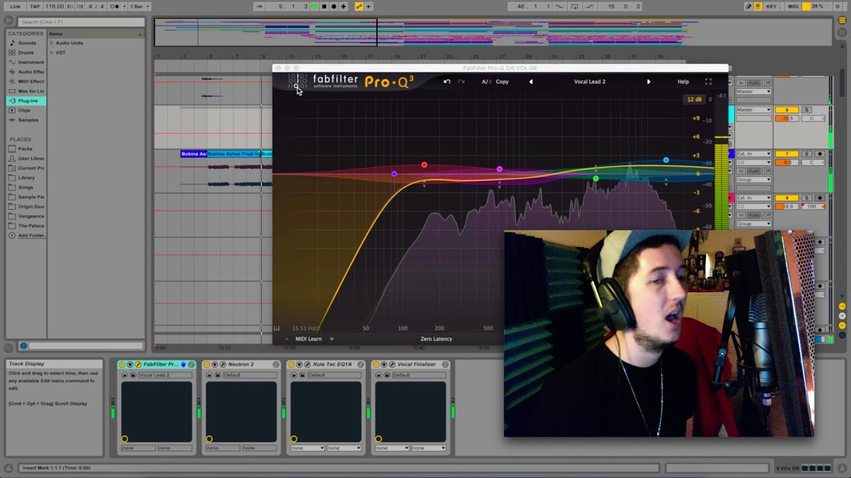Toggle the Draw Mode pencil button
This screenshot has width=851, height=478.
pos(749,7)
